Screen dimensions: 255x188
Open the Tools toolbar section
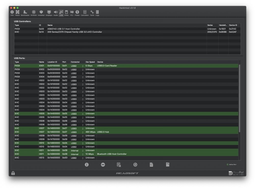coord(92,13)
